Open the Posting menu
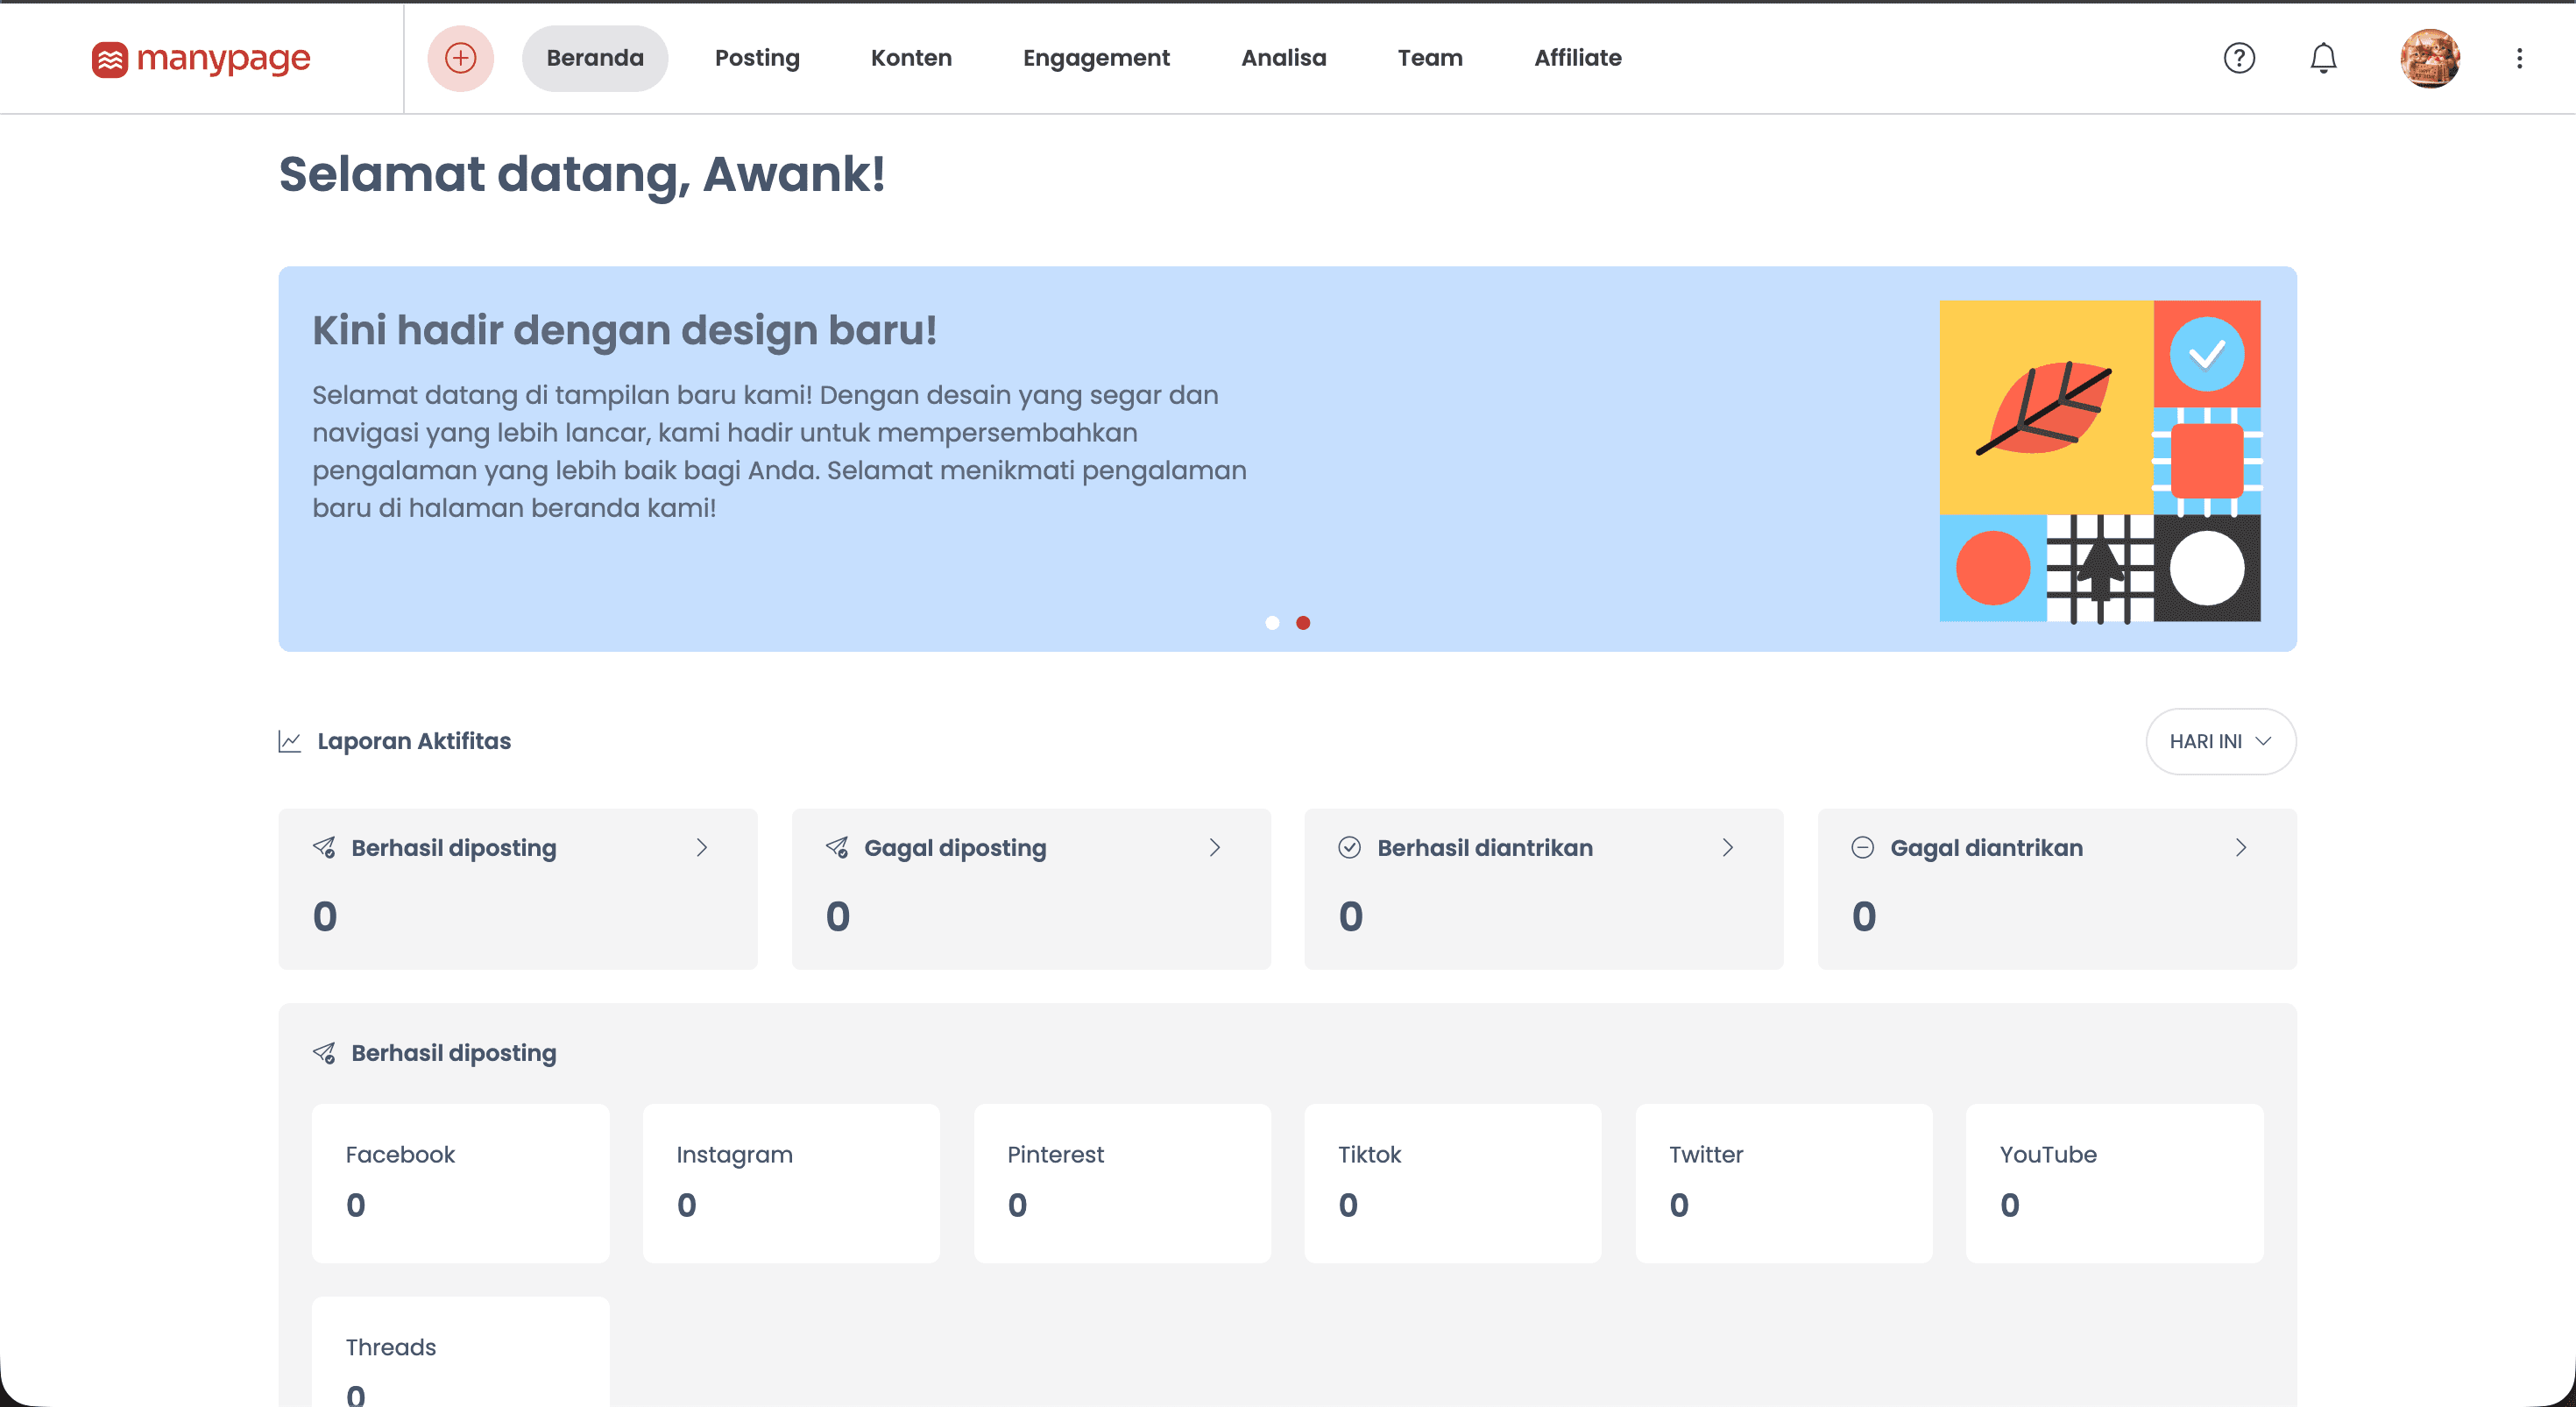The height and width of the screenshot is (1407, 2576). (757, 58)
